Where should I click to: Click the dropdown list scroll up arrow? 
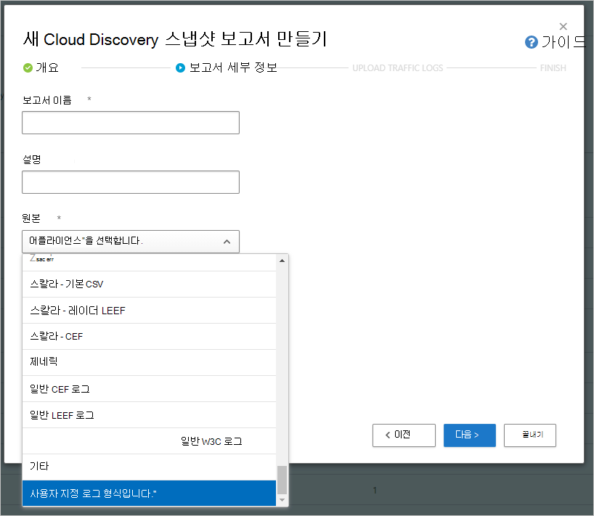tap(282, 261)
